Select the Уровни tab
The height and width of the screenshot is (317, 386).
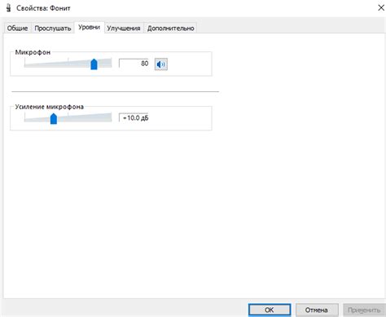click(89, 27)
